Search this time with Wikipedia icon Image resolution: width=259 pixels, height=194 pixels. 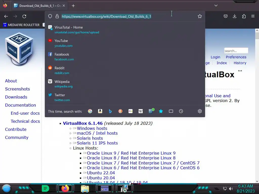(x=141, y=111)
